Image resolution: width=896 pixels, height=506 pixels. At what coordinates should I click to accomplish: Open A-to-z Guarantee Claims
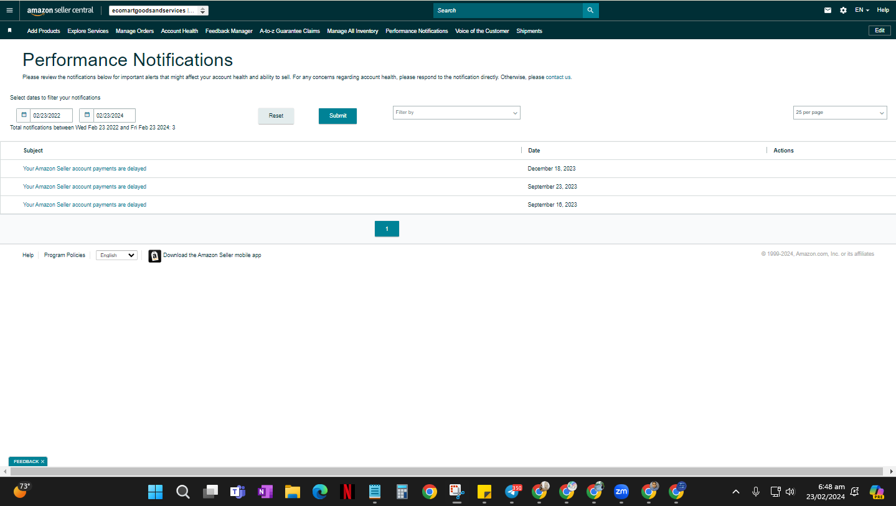[x=290, y=31]
